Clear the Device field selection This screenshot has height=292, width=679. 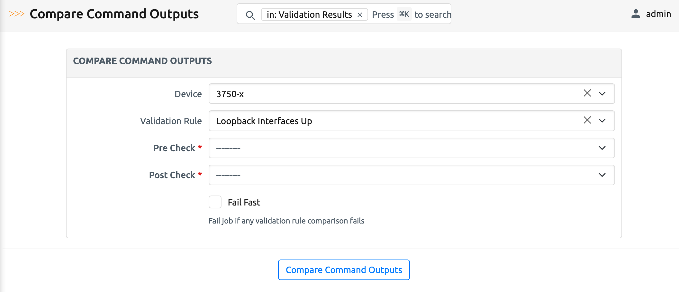(x=587, y=93)
